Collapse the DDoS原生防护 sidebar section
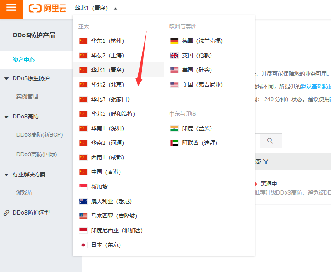Image resolution: width=331 pixels, height=272 pixels. pyautogui.click(x=6, y=78)
